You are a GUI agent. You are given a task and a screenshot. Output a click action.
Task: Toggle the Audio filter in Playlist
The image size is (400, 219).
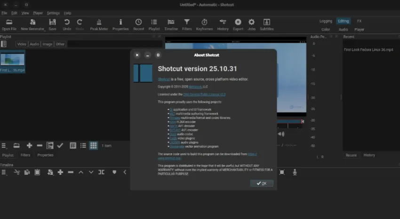pos(34,44)
